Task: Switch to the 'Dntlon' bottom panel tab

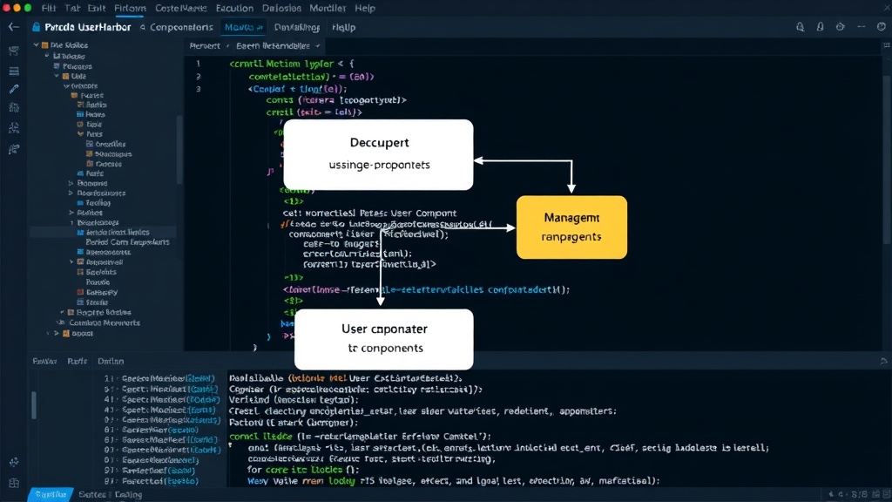Action: pos(111,361)
